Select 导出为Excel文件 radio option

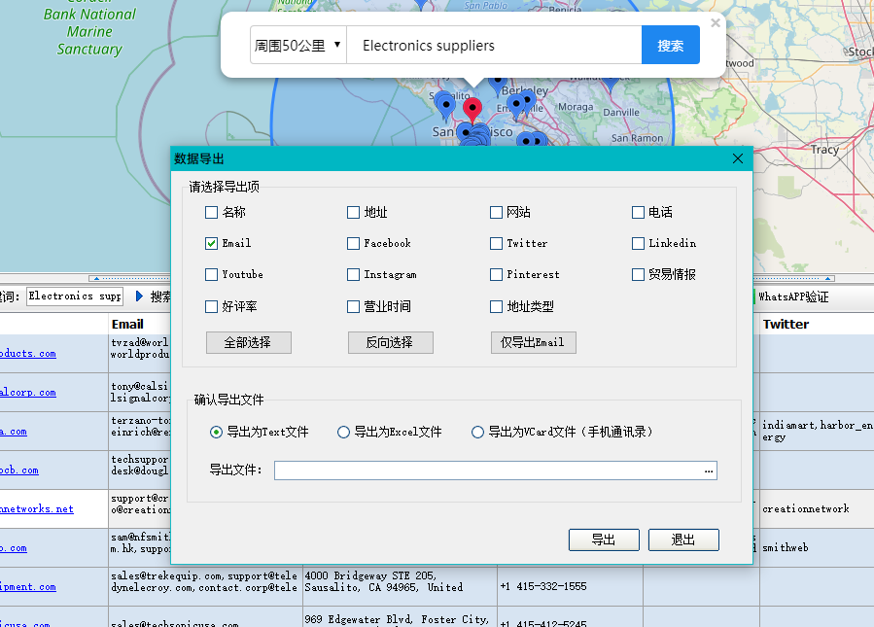pyautogui.click(x=344, y=432)
